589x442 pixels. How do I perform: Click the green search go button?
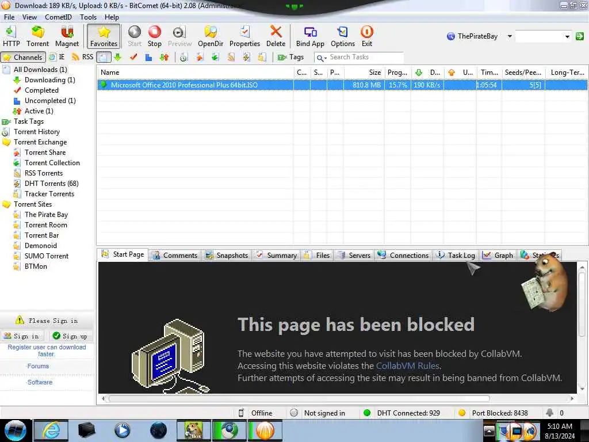coord(580,36)
